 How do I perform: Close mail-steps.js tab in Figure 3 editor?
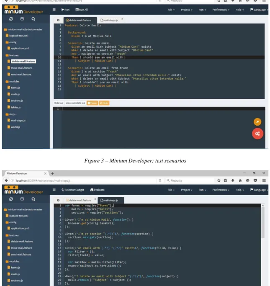[x=122, y=19]
